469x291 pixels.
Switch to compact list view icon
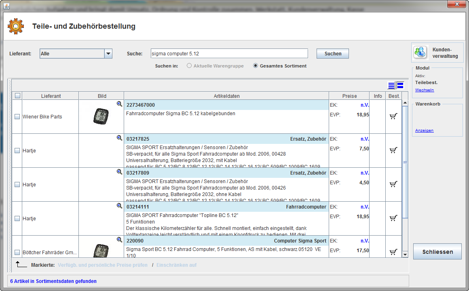(391, 85)
